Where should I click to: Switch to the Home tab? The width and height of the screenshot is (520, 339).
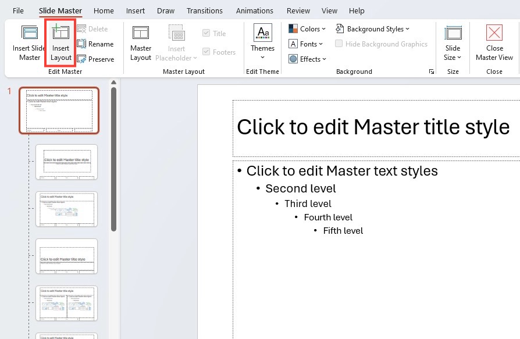[104, 11]
